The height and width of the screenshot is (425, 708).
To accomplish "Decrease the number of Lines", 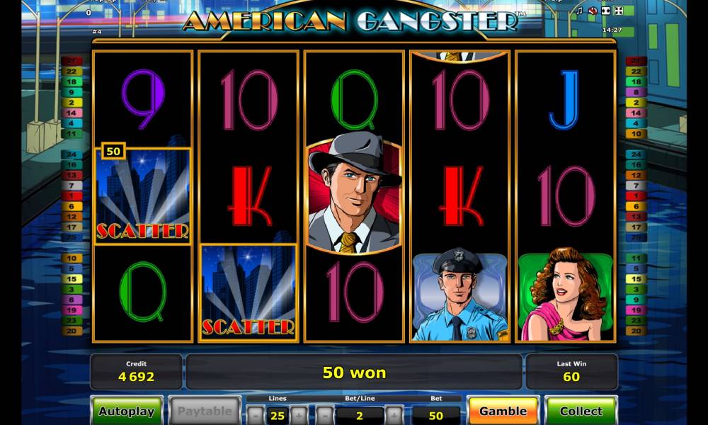I will point(256,415).
